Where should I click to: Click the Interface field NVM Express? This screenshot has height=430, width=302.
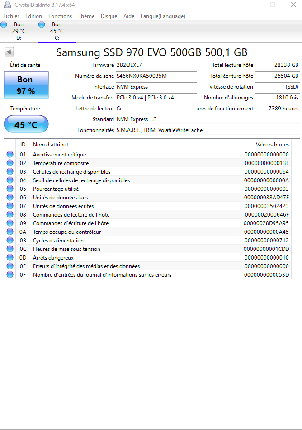point(156,87)
